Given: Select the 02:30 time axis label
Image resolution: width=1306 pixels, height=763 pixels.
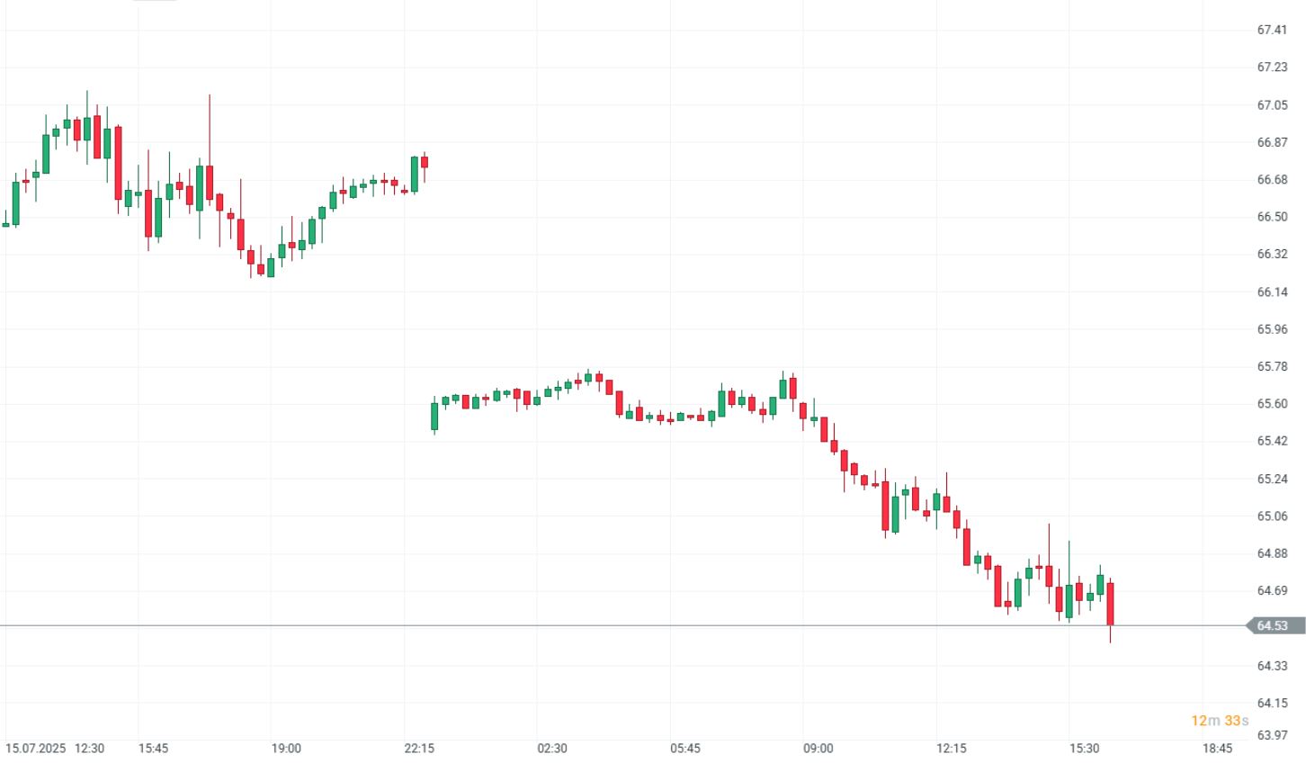Looking at the screenshot, I should click(552, 749).
